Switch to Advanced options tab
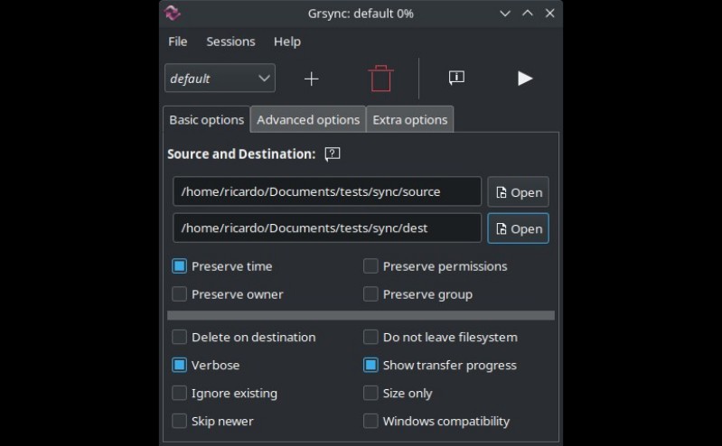Image resolution: width=722 pixels, height=446 pixels. click(x=308, y=120)
